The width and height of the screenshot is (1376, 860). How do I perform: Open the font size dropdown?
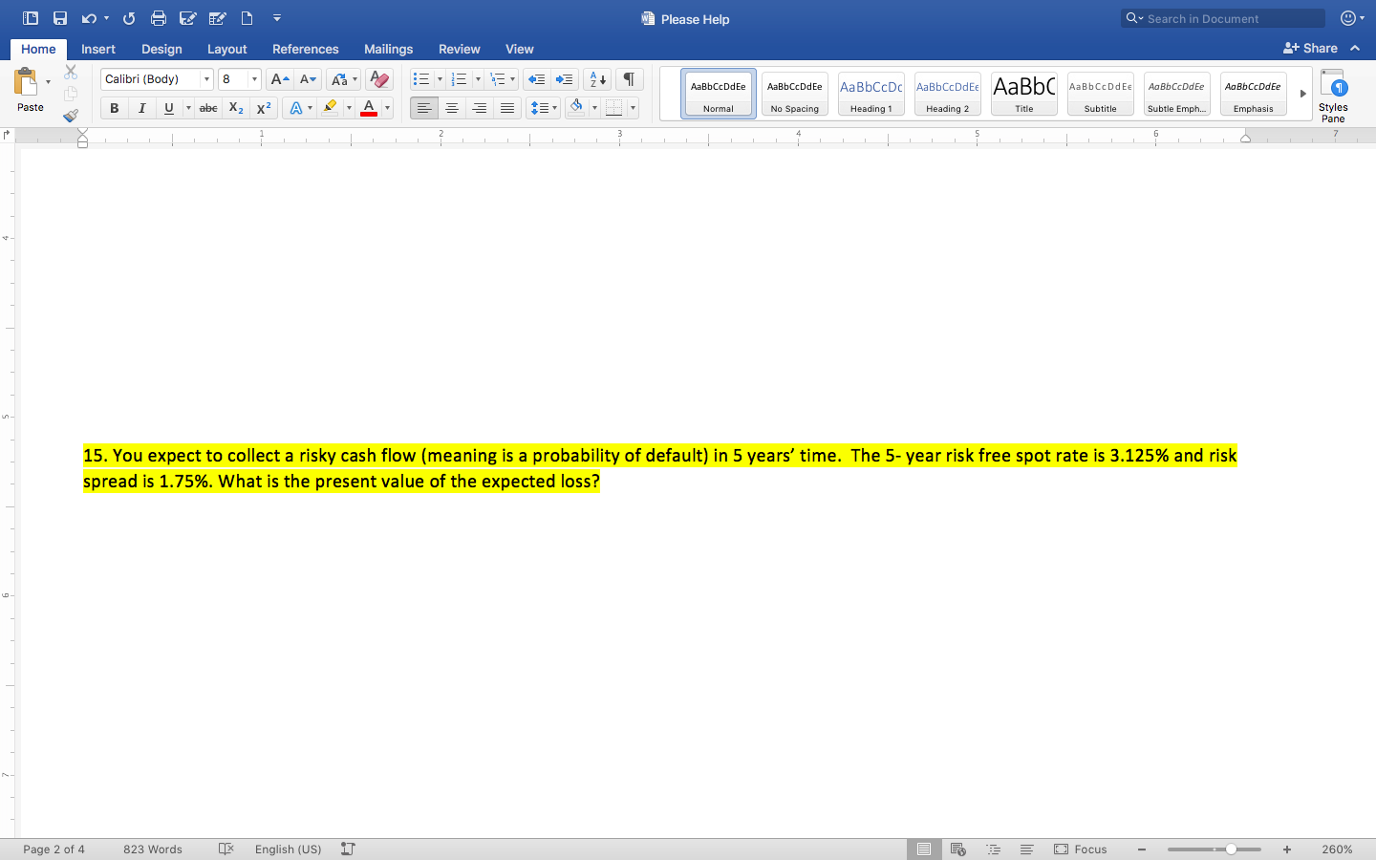pos(250,78)
